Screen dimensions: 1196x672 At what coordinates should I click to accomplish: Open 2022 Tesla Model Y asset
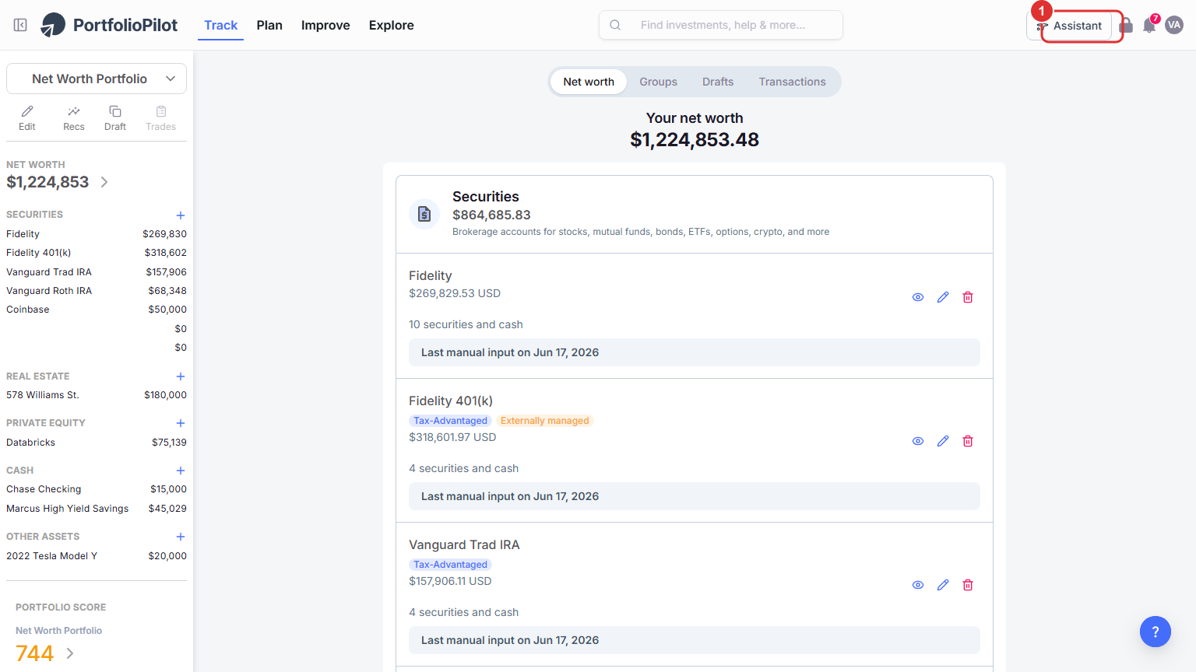[x=97, y=556]
